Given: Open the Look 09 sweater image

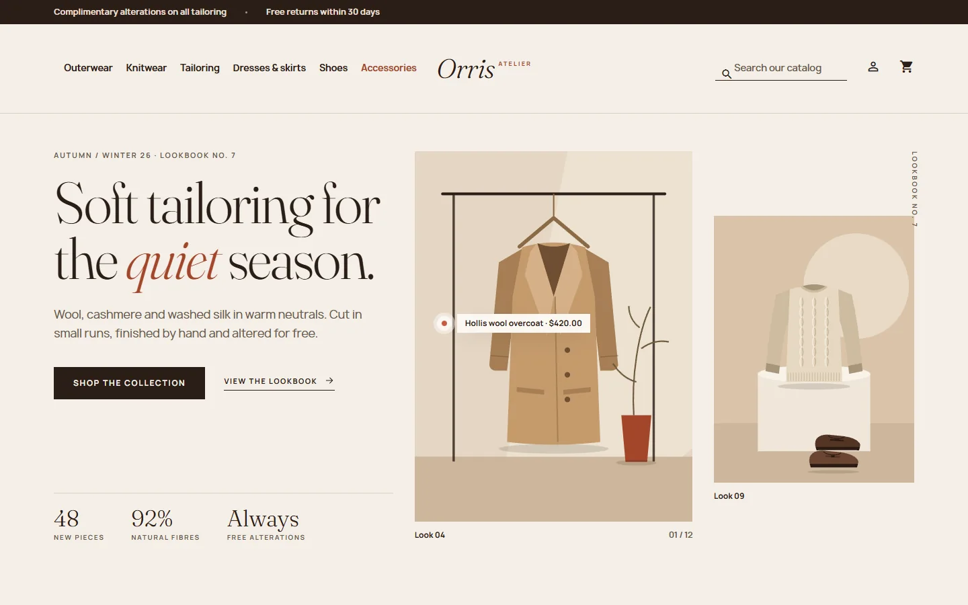Looking at the screenshot, I should 814,349.
